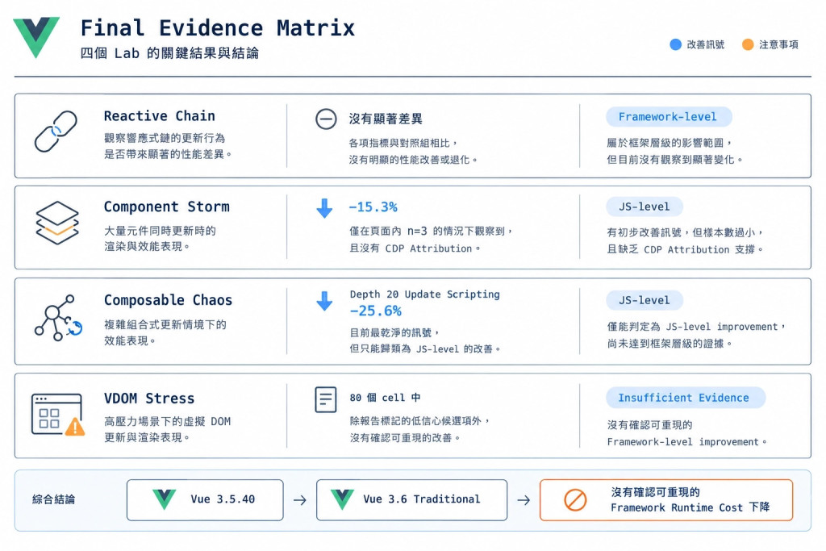Click the blue down arrow beside −25.6%
Screen dimensions: 826x551
(324, 301)
